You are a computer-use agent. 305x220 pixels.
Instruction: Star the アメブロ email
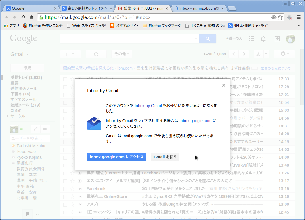(x=72, y=205)
